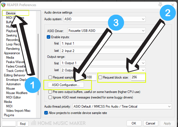Open the Seeking preferences page
Screen dimensions: 178x127
point(11,35)
